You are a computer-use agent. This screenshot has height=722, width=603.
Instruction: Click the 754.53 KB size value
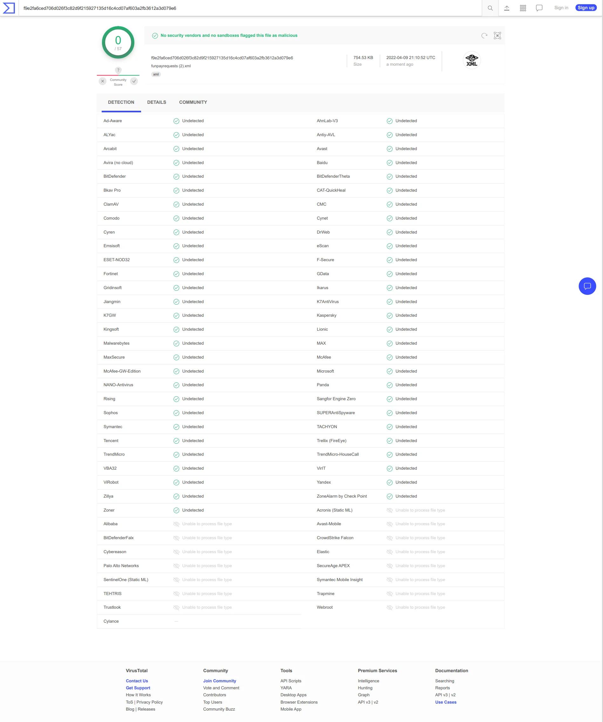[363, 58]
